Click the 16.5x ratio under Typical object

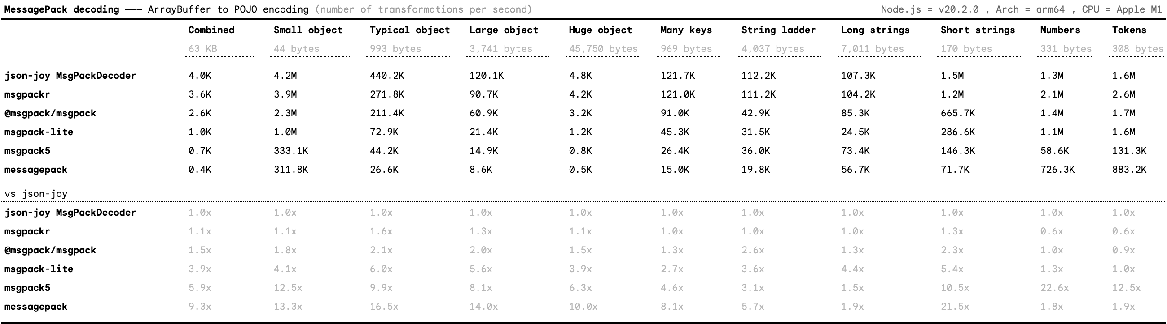click(x=384, y=307)
